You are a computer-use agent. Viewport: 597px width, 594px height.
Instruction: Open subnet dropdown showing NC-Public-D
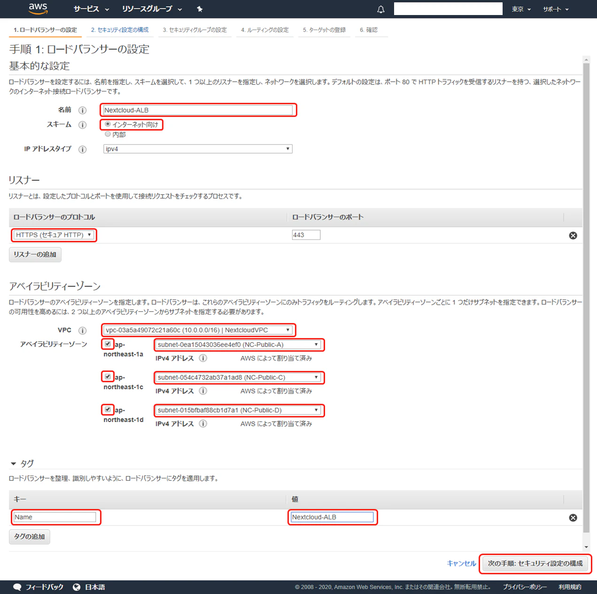coord(238,410)
